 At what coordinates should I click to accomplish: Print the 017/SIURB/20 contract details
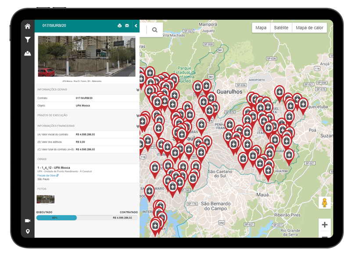pyautogui.click(x=119, y=26)
